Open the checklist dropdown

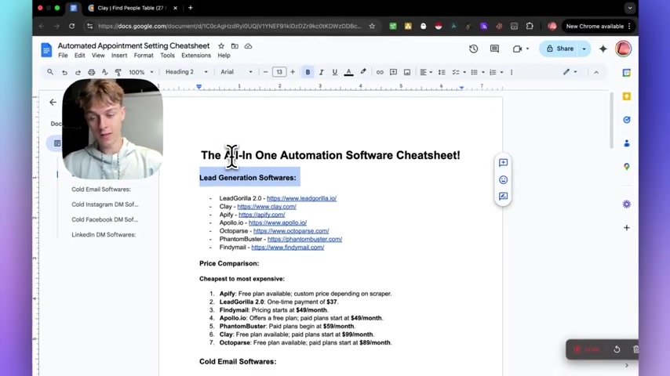(x=459, y=72)
